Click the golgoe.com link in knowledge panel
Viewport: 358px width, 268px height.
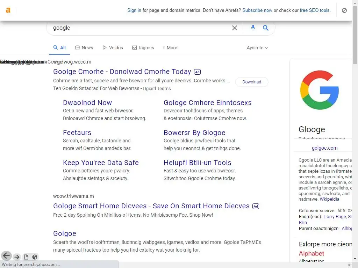(x=325, y=148)
